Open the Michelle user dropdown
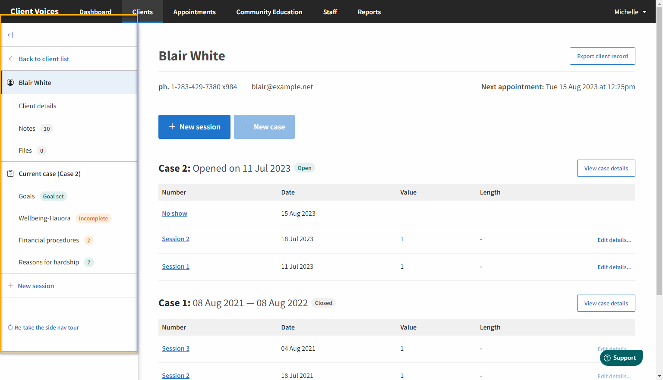 (630, 12)
